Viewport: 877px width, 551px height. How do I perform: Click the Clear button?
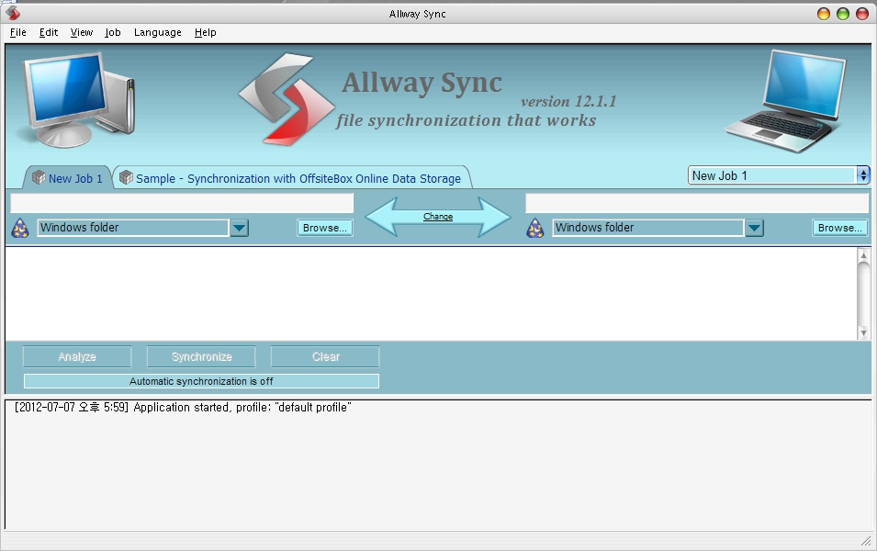pos(325,356)
